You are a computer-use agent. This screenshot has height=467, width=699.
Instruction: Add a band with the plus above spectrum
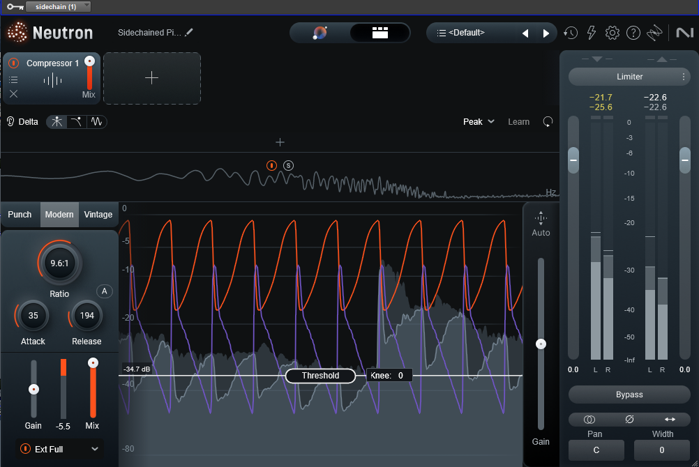(280, 142)
